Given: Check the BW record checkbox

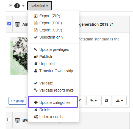Looking at the screenshot, I should (9, 119).
